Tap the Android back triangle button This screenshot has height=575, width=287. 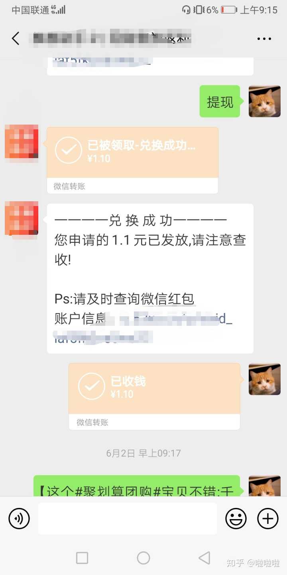pos(204,558)
